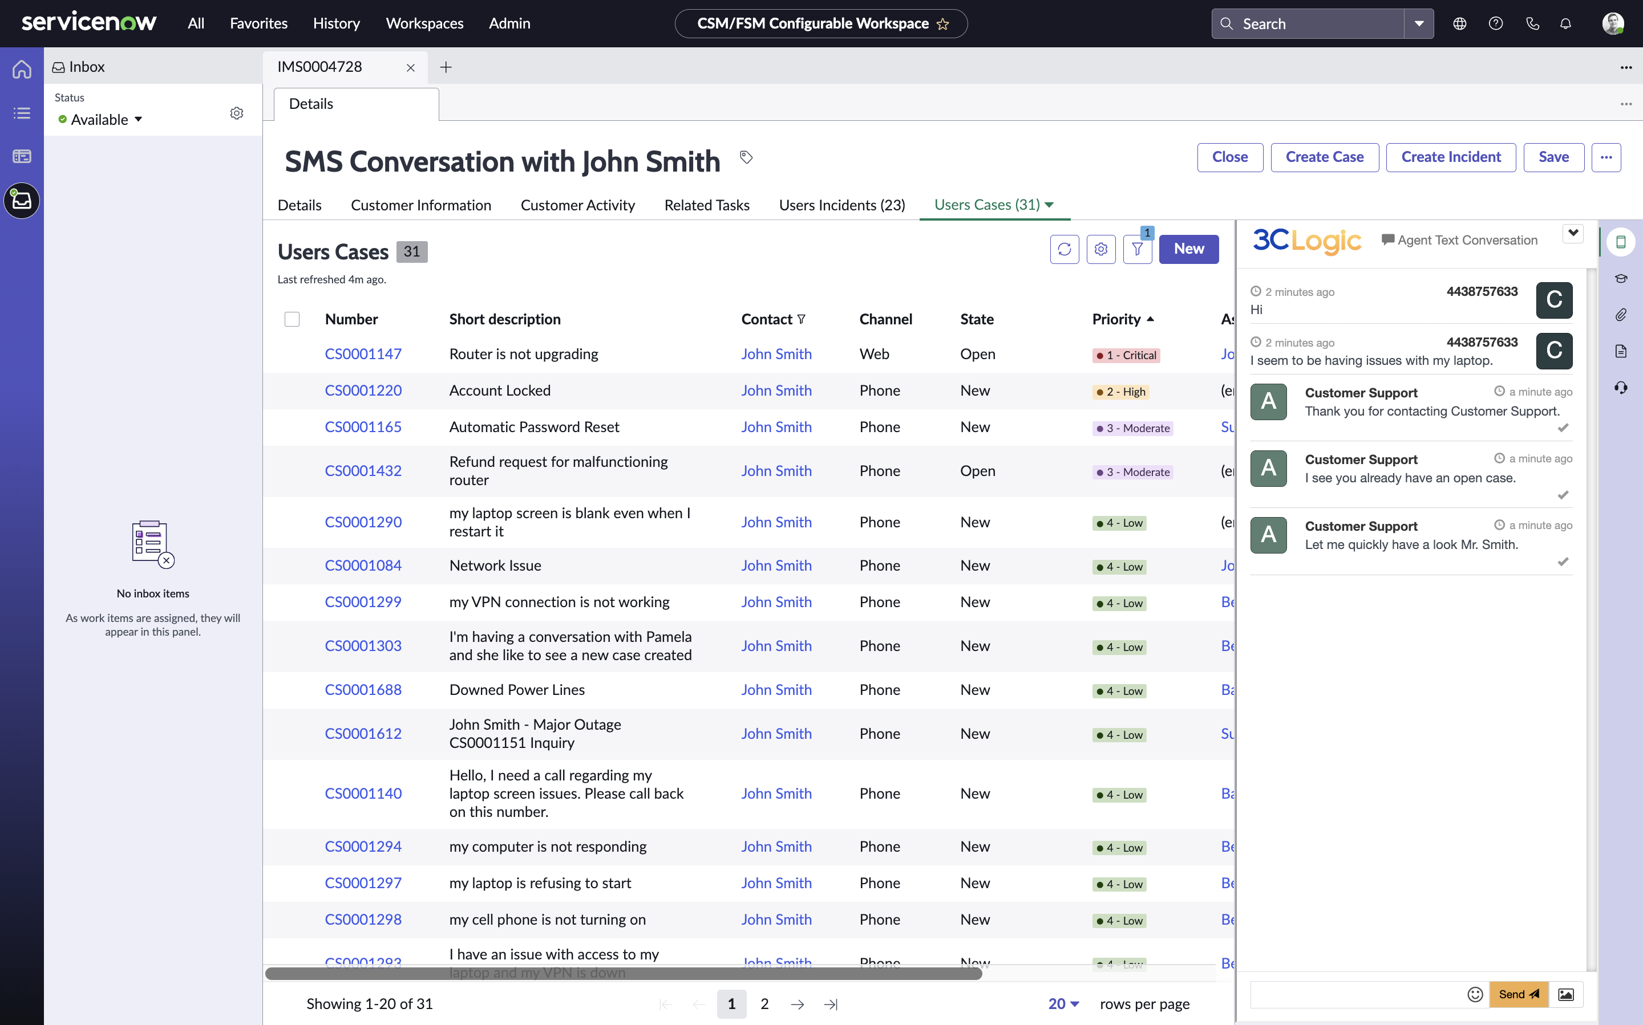Click the settings gear icon on Users Cases

click(1099, 248)
